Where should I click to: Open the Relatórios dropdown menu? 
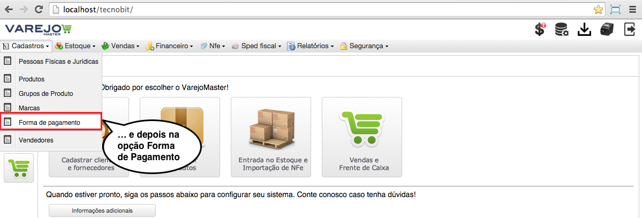tap(311, 46)
